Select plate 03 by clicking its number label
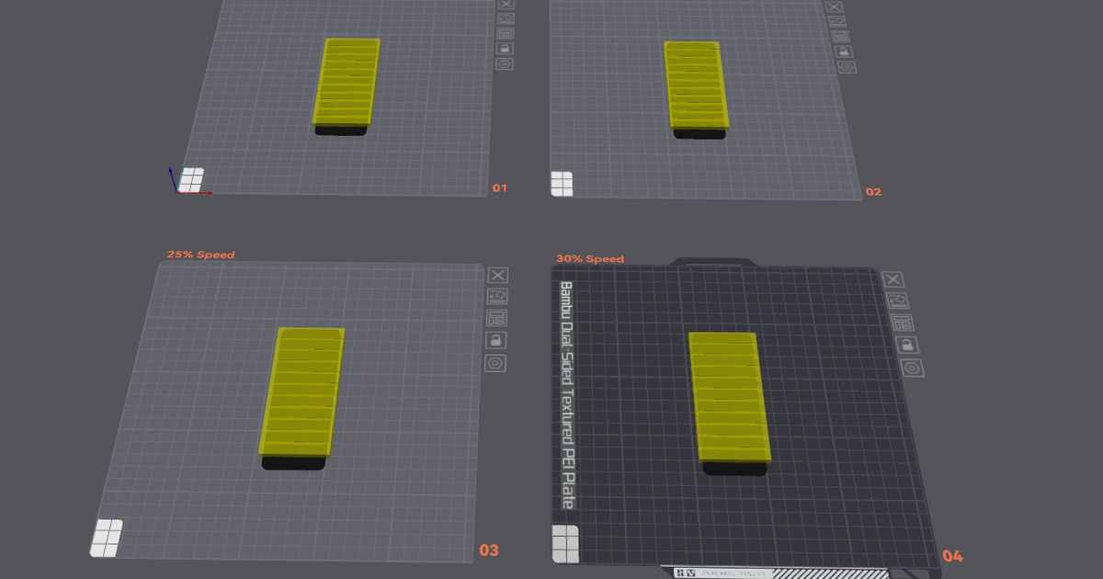Viewport: 1103px width, 579px height. click(x=489, y=550)
